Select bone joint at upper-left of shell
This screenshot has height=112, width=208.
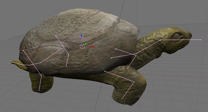tap(56, 36)
